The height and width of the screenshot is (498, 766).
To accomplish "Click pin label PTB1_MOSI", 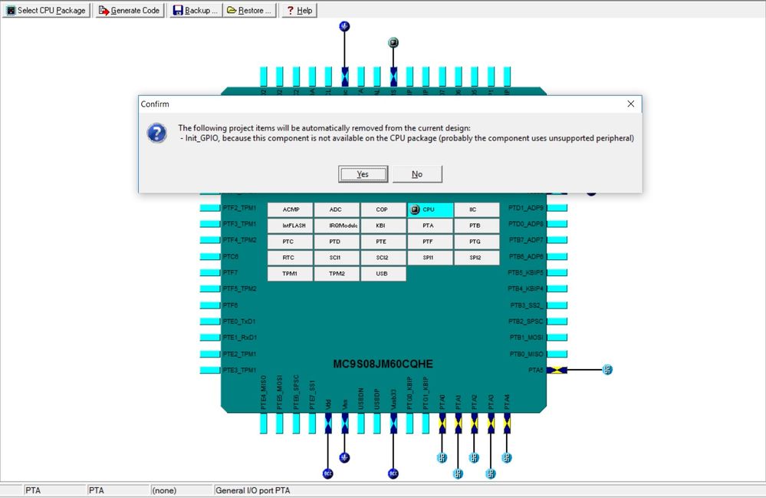I will (526, 338).
